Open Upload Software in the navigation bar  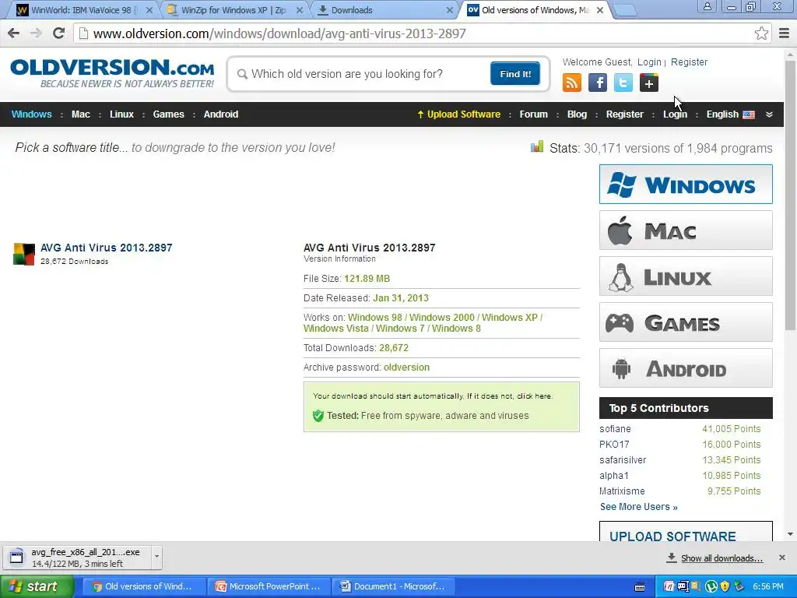click(x=458, y=114)
